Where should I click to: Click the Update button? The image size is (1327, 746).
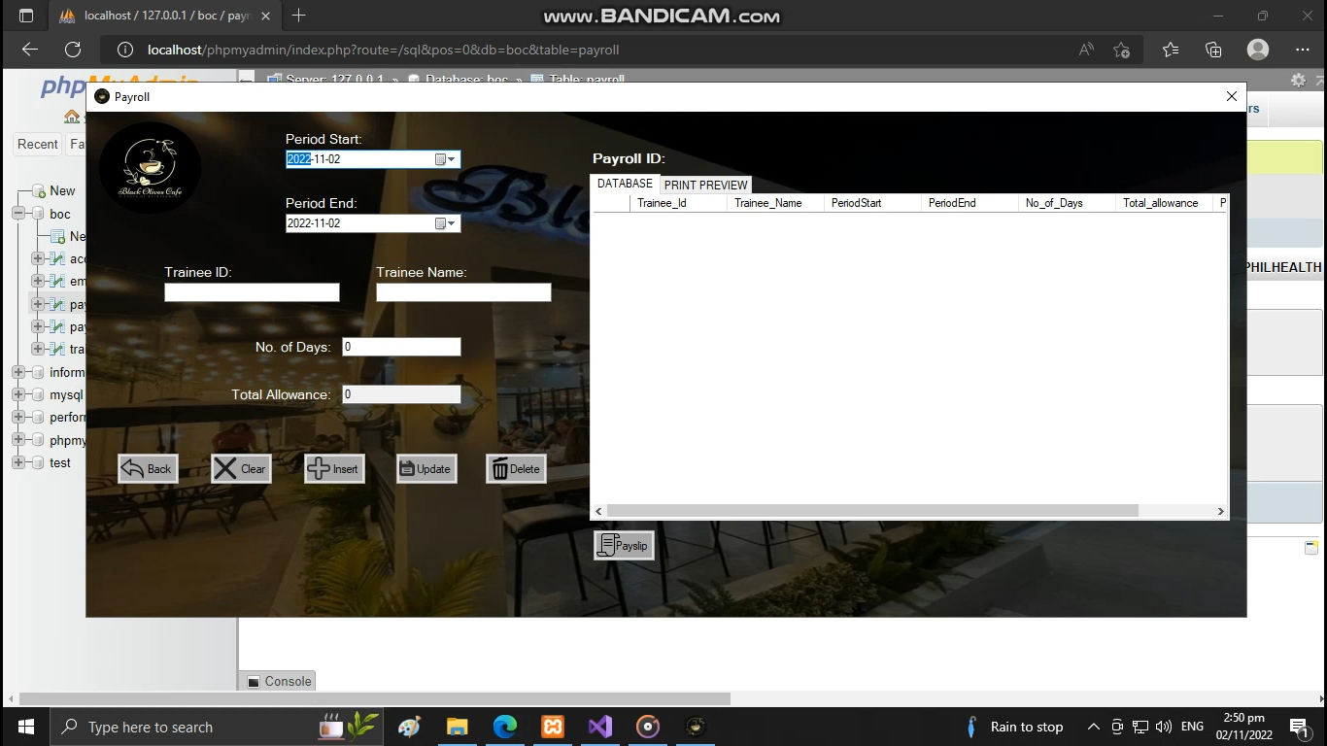(x=426, y=469)
